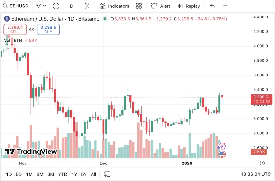The width and height of the screenshot is (275, 181).
Task: Open chart settings via bottom-right gear
Action: click(x=262, y=163)
